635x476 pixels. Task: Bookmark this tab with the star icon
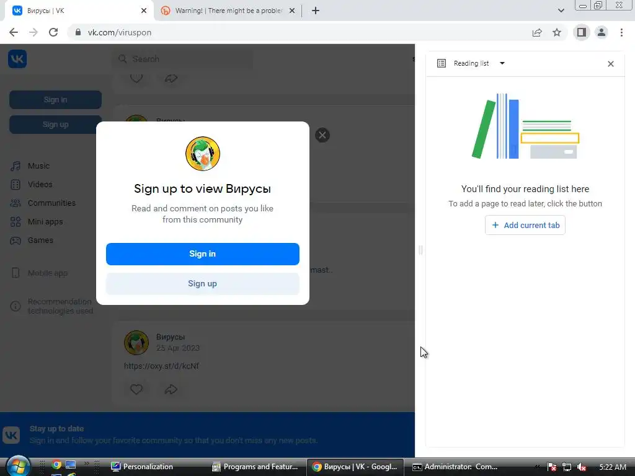coord(557,32)
